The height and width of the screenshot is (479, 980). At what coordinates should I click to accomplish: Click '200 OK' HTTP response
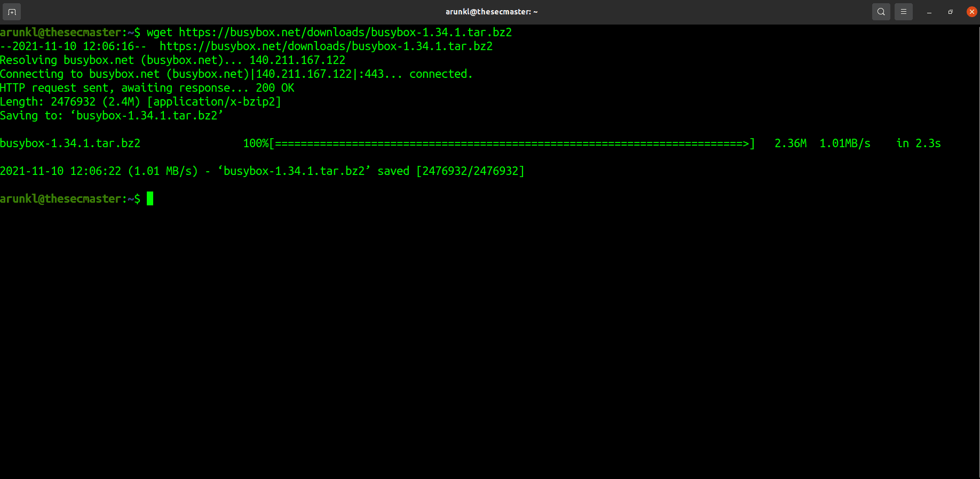tap(275, 88)
